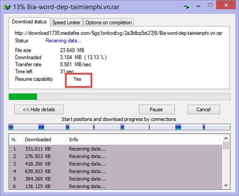This screenshot has width=239, height=196.
Task: Click the time left value 31 sec
Action: pos(67,71)
